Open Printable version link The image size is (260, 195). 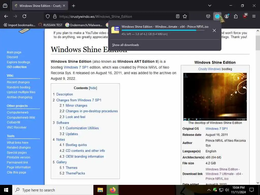[x=18, y=157]
